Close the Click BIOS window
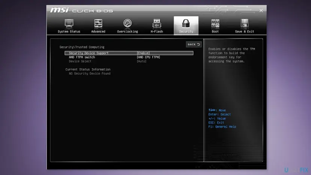The width and height of the screenshot is (311, 175). (x=261, y=11)
